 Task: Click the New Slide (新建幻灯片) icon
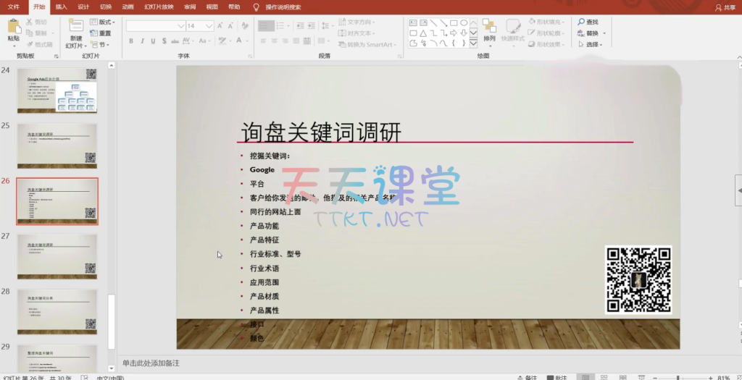click(76, 28)
